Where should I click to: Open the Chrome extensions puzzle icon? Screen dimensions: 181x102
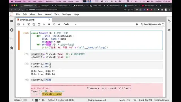158,10
